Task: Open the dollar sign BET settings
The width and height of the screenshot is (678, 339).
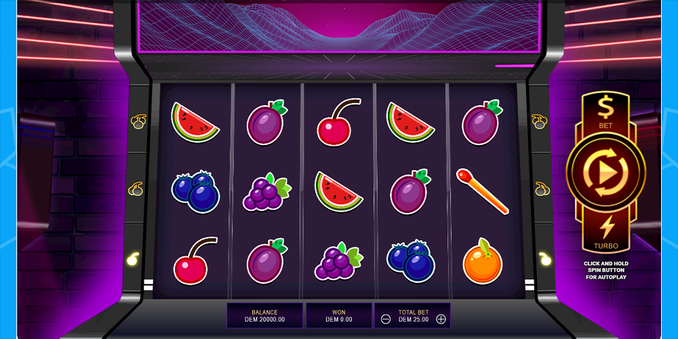Action: coord(605,112)
